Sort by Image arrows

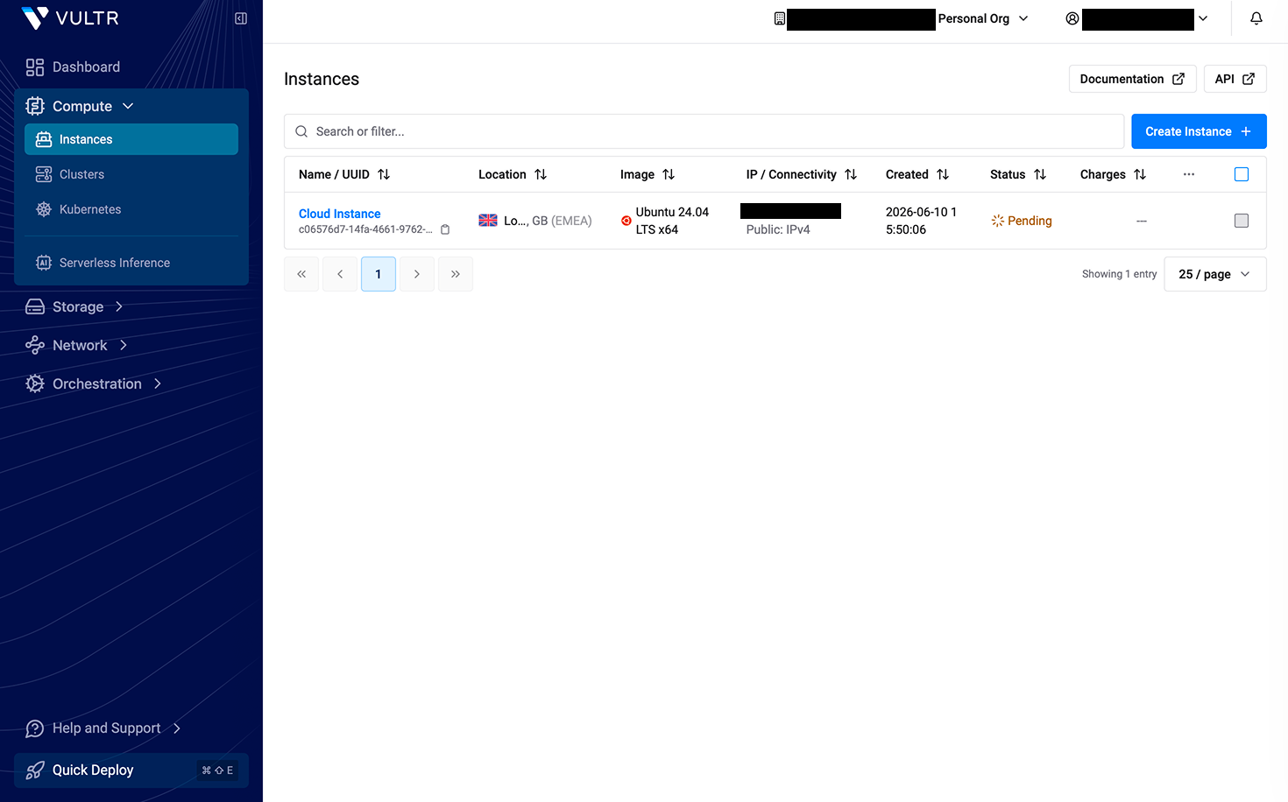click(669, 174)
